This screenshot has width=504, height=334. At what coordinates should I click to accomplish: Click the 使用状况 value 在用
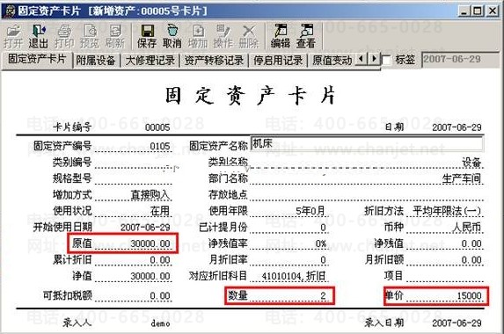(160, 211)
